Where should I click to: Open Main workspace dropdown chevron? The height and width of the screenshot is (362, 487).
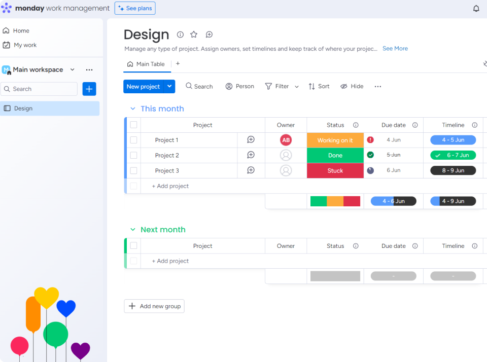(x=72, y=69)
